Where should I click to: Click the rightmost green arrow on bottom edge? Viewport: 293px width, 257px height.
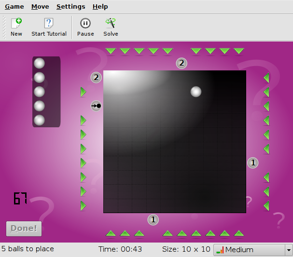238,234
